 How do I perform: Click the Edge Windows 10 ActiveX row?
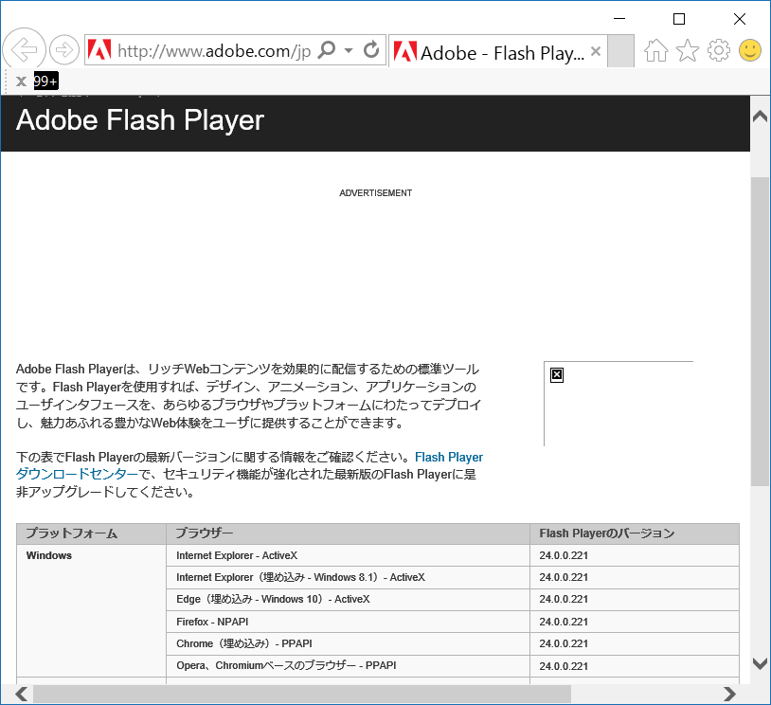tap(349, 599)
